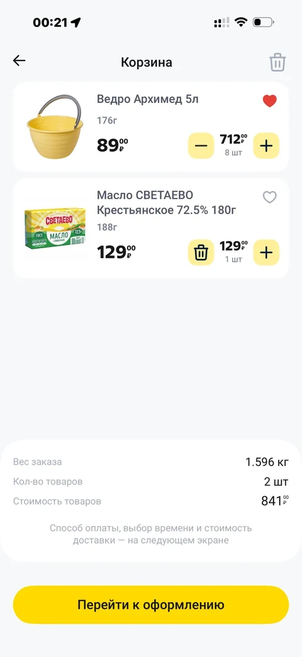Decrease Ведро Архимед quantity with minus
Screen dimensions: 302x657
[201, 146]
